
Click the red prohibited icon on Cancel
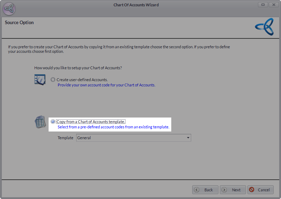pyautogui.click(x=252, y=190)
